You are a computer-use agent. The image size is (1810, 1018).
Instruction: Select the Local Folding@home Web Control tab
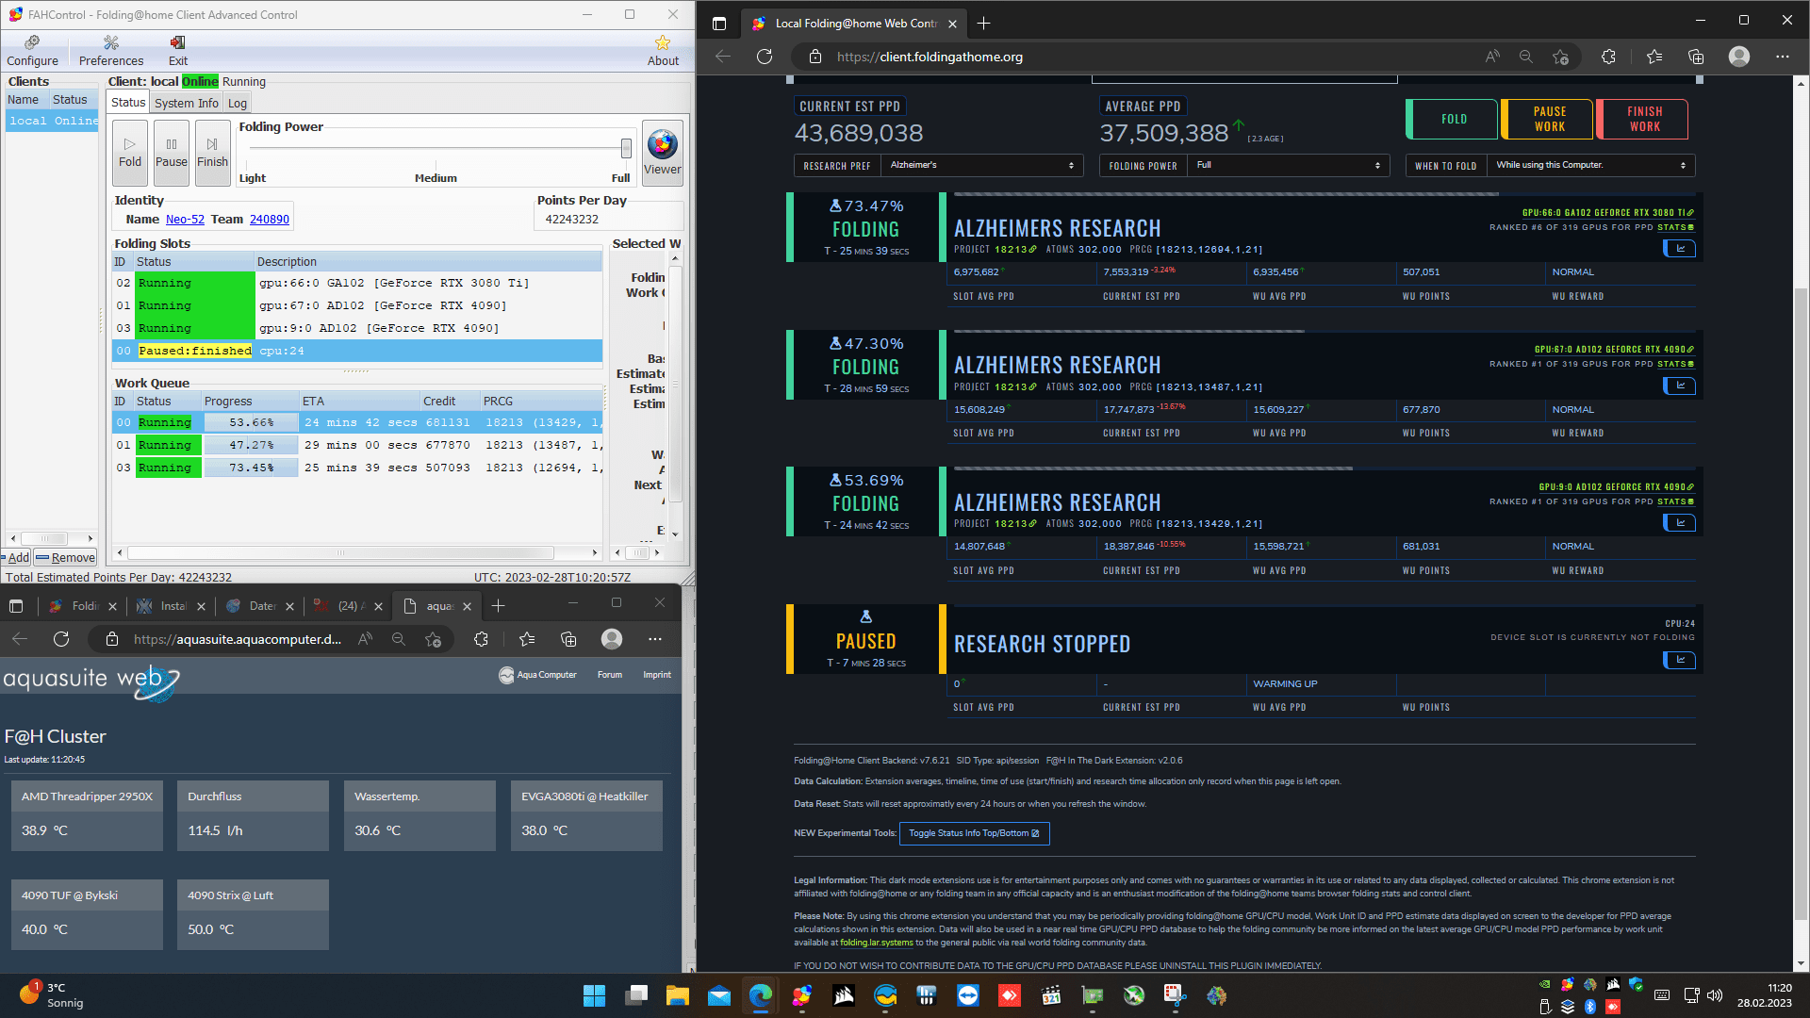click(855, 24)
